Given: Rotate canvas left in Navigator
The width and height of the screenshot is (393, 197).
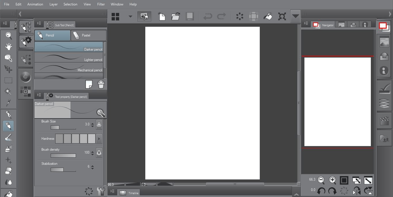Looking at the screenshot, I should point(321,191).
